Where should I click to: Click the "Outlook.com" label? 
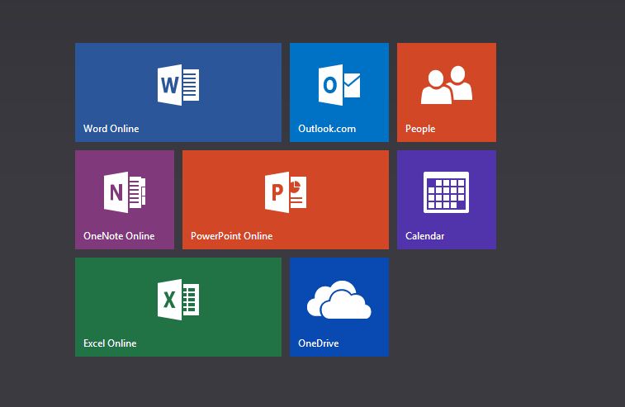[x=327, y=129]
